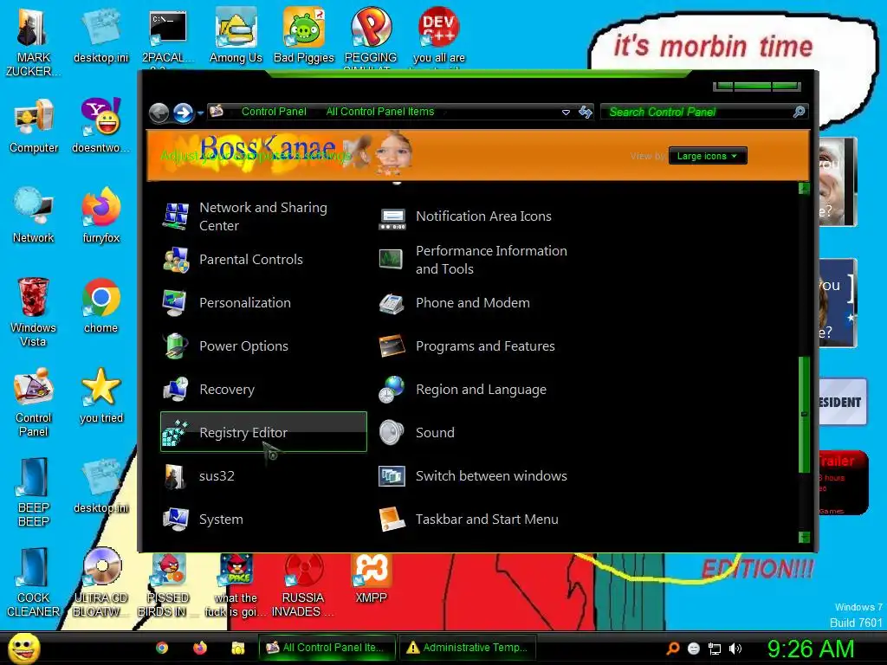
Task: Open file explorer from taskbar
Action: coord(238,648)
